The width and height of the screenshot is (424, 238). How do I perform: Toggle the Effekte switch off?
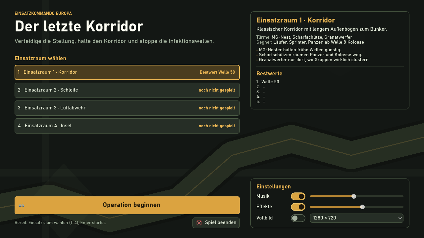[298, 207]
